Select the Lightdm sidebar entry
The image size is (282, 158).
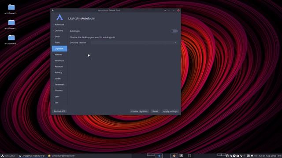[x=59, y=49]
